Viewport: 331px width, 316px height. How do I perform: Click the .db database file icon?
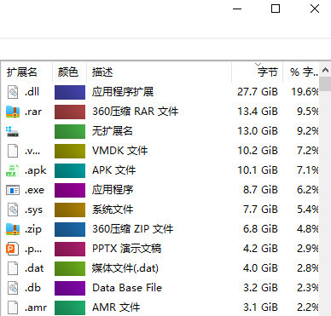(x=13, y=288)
